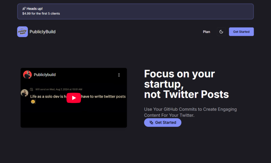Open the video three-dot options menu
The height and width of the screenshot is (163, 271).
119,75
